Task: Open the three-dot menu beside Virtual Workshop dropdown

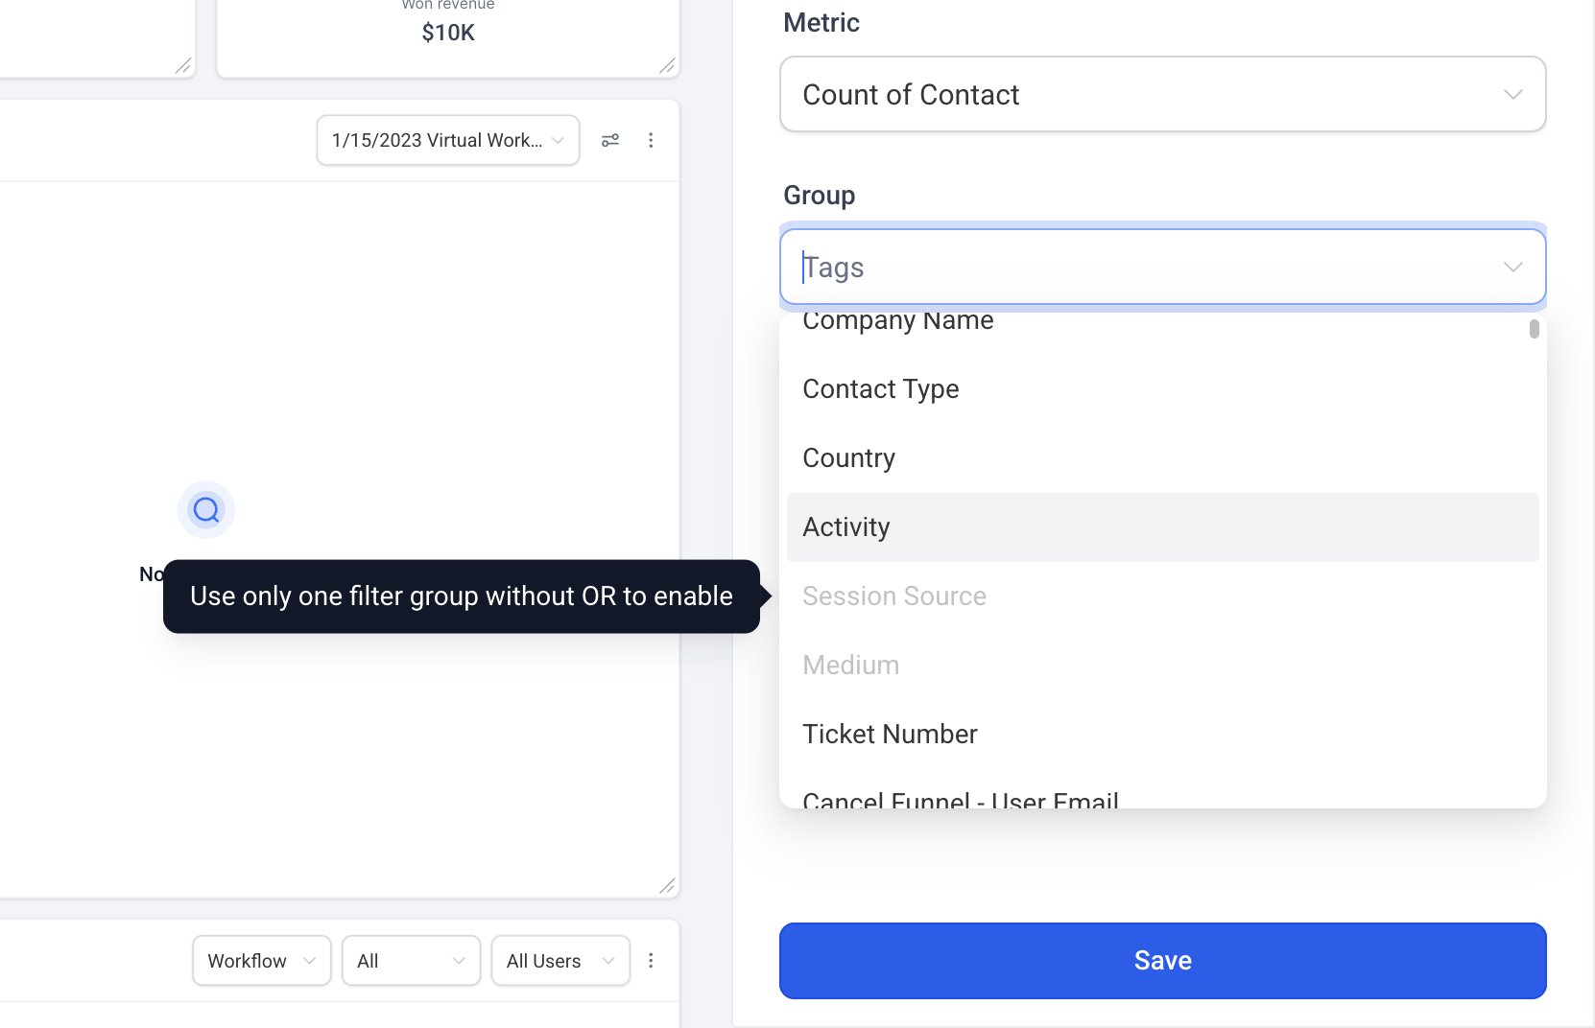Action: (x=651, y=140)
